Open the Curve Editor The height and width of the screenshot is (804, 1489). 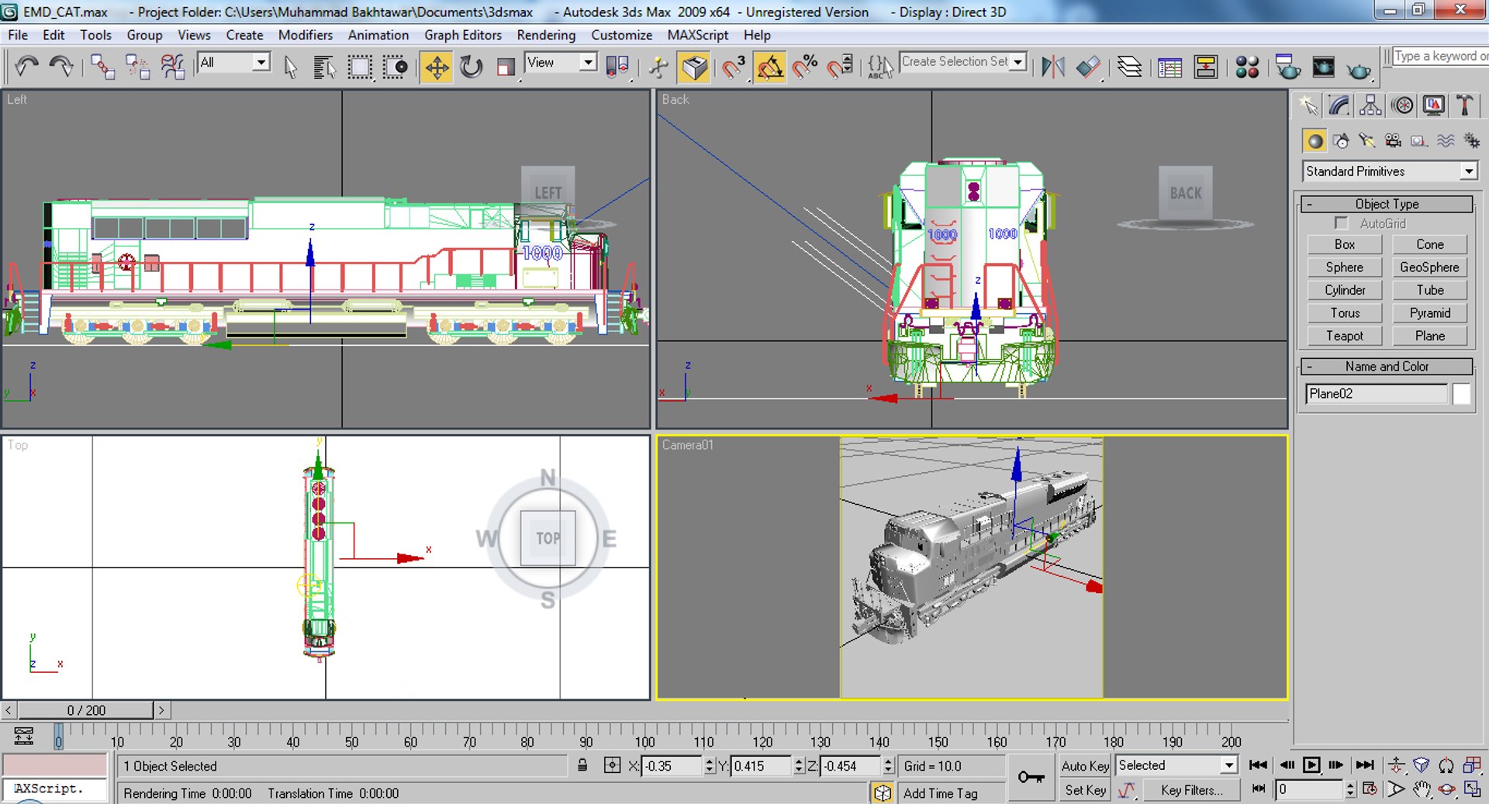coord(1169,67)
